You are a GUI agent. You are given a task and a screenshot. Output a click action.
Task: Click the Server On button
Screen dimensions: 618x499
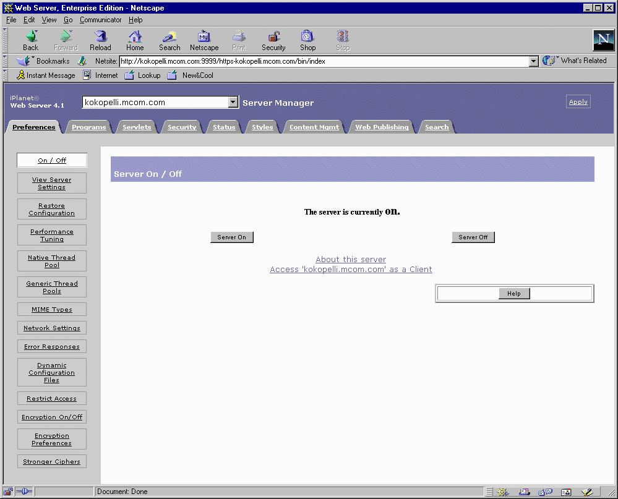coord(232,237)
